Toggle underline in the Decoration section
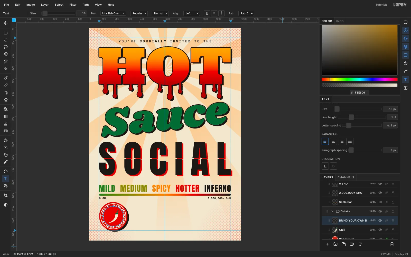Viewport: 411px width, 257px height. tap(325, 166)
